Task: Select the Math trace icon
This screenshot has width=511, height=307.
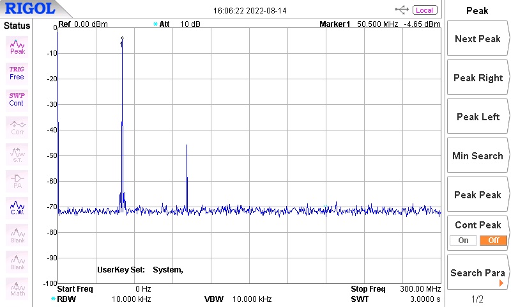Action: click(17, 288)
